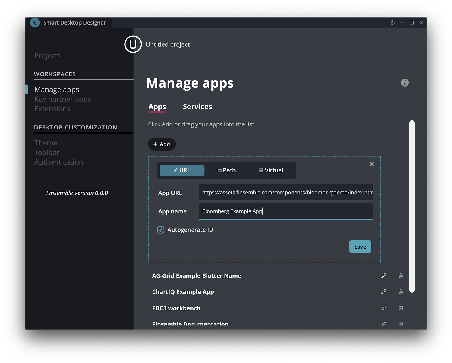Viewport: 452px width, 363px height.
Task: Select the FDC3 workbench row
Action: point(278,308)
